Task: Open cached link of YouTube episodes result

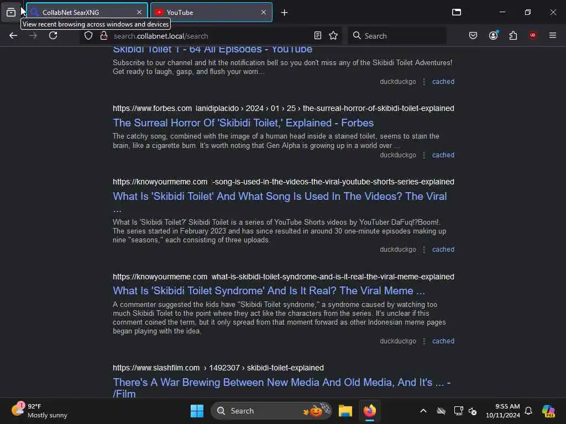Action: coord(443,82)
